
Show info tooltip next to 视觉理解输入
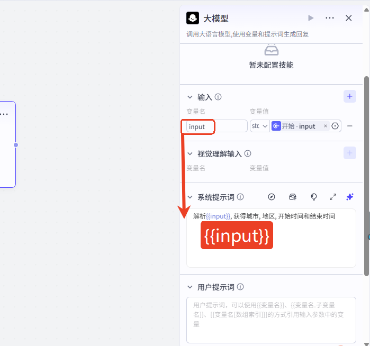pos(248,153)
